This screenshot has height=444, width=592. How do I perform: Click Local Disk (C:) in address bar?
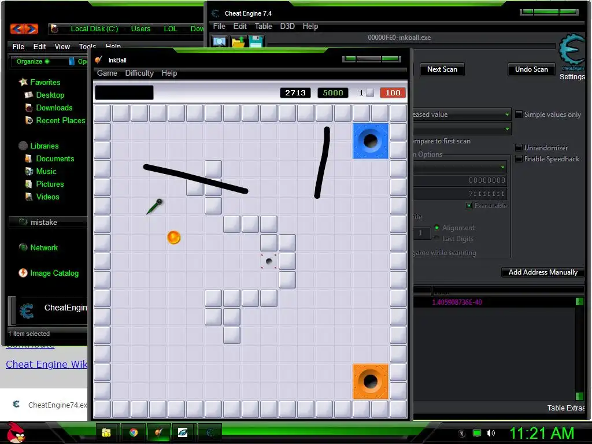tap(94, 29)
